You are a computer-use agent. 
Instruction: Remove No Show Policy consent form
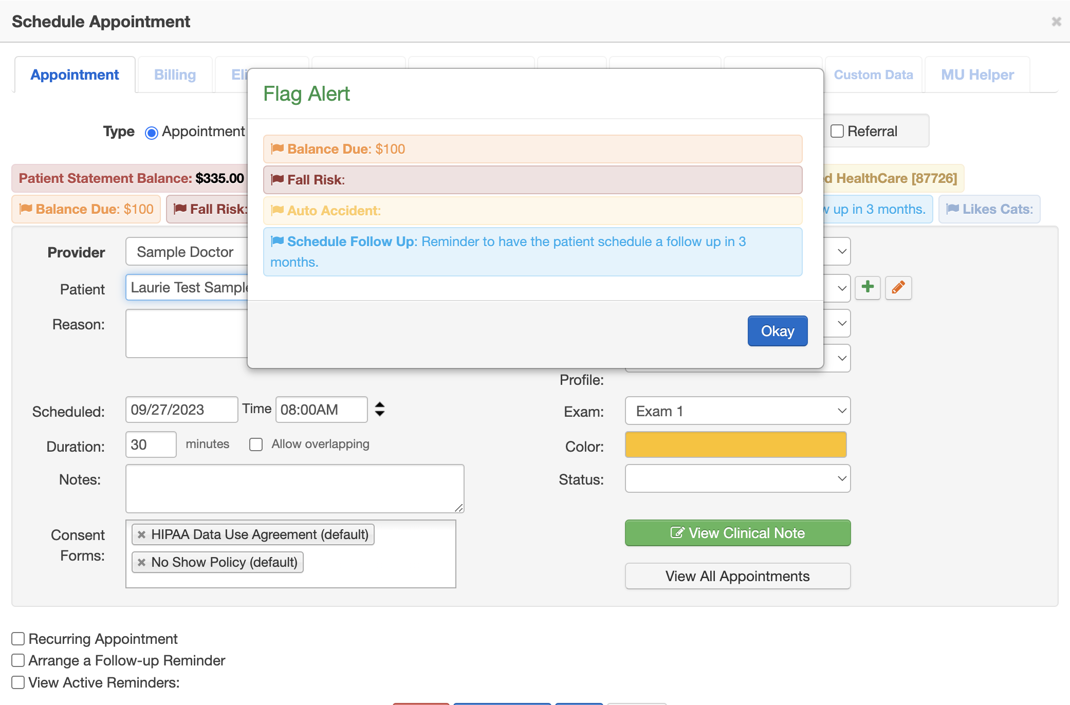pos(142,562)
